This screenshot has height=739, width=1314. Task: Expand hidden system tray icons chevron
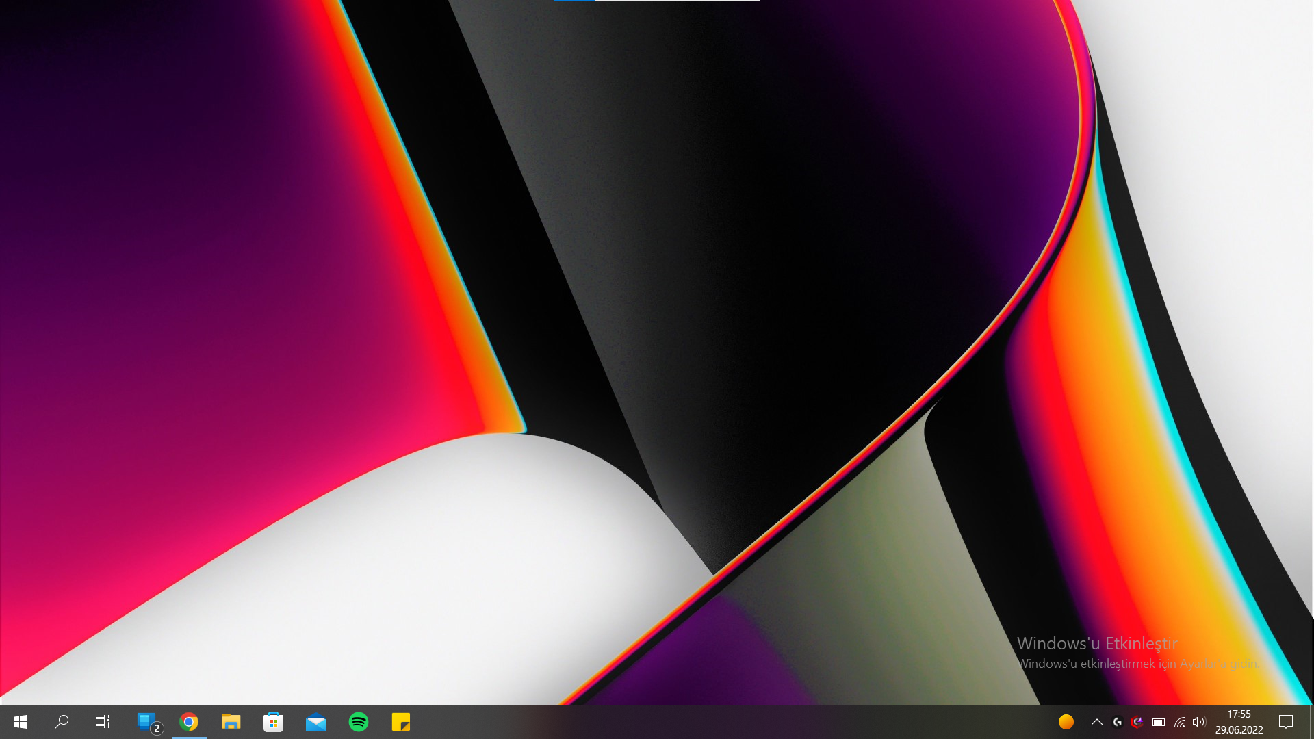tap(1097, 722)
